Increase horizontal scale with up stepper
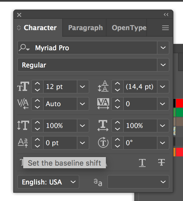 (117, 122)
